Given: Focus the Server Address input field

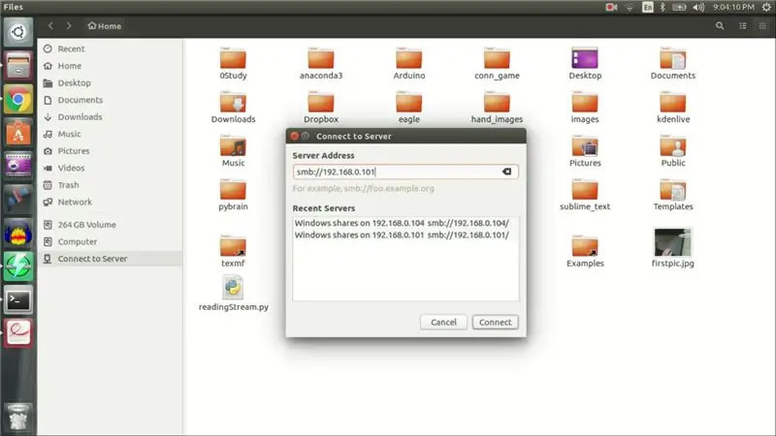Looking at the screenshot, I should (405, 171).
